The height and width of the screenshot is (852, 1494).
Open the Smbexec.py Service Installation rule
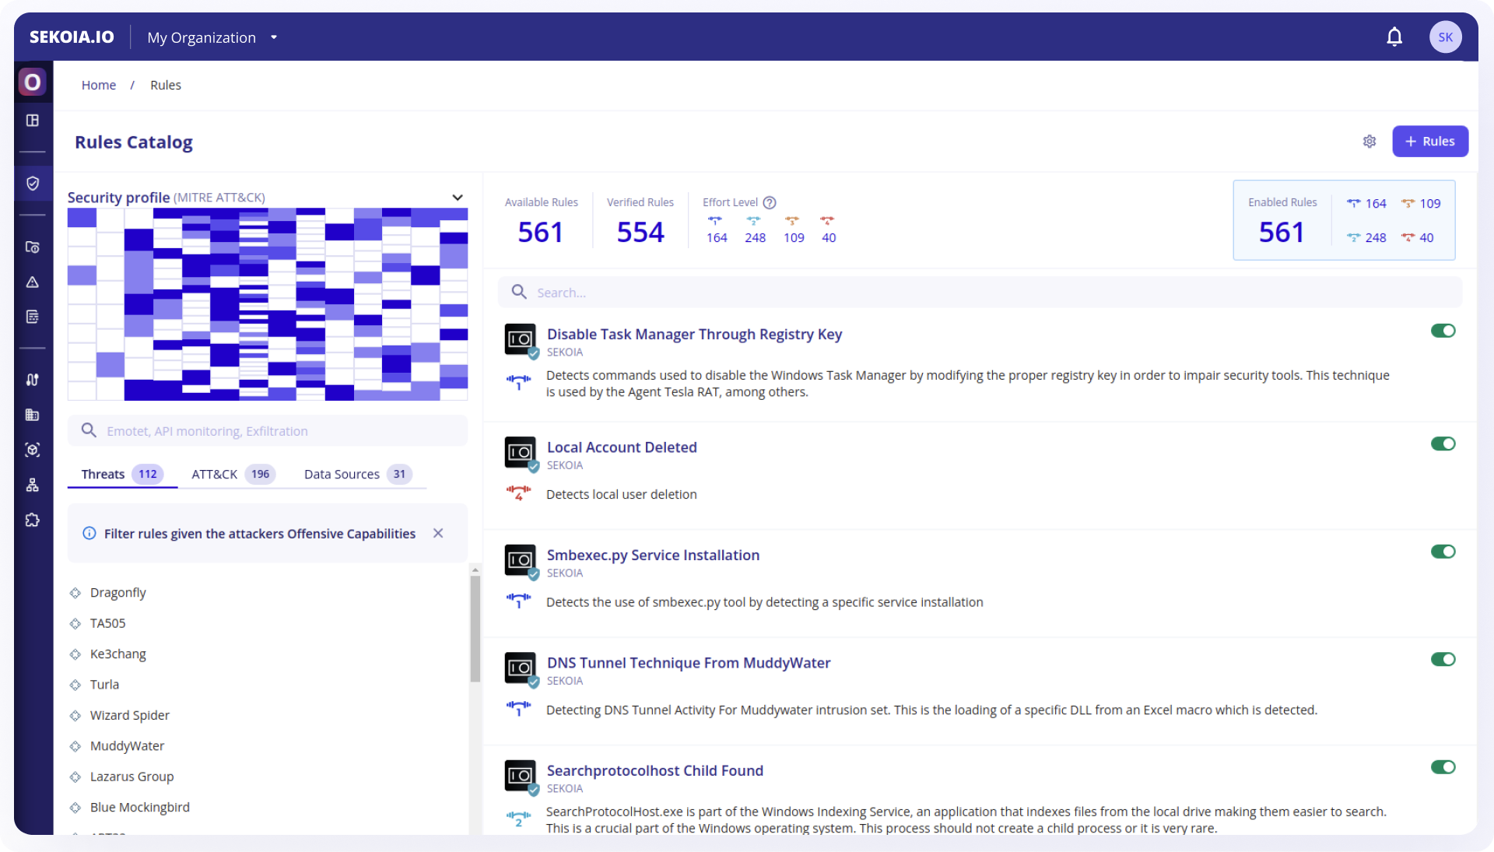tap(653, 555)
